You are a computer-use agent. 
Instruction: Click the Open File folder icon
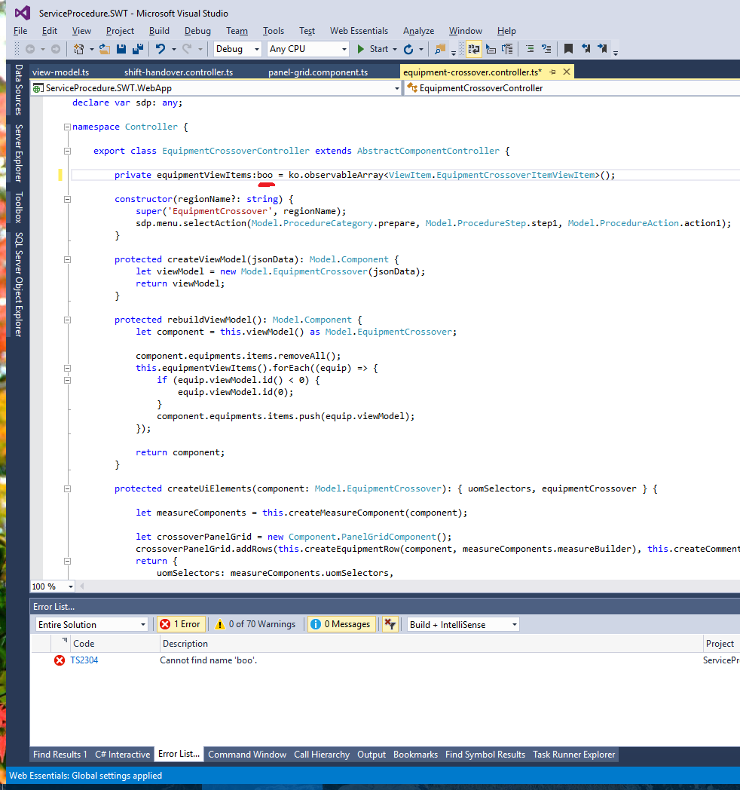tap(104, 49)
